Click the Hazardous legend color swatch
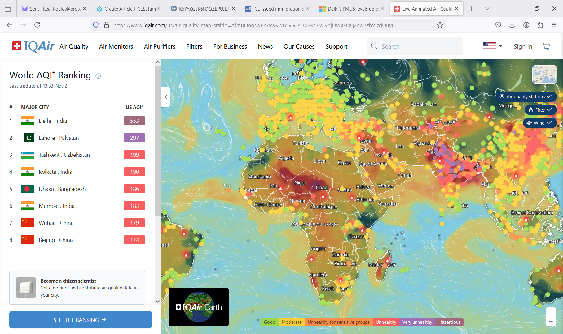The image size is (563, 334). pos(449,322)
